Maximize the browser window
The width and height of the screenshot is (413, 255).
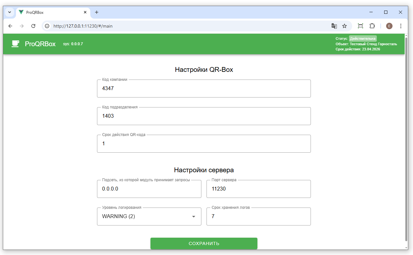click(386, 12)
